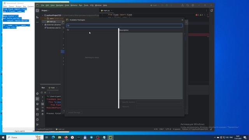This screenshot has height=140, width=249.
Task: Open Search Everywhere magnifier in title bar
Action: click(188, 5)
